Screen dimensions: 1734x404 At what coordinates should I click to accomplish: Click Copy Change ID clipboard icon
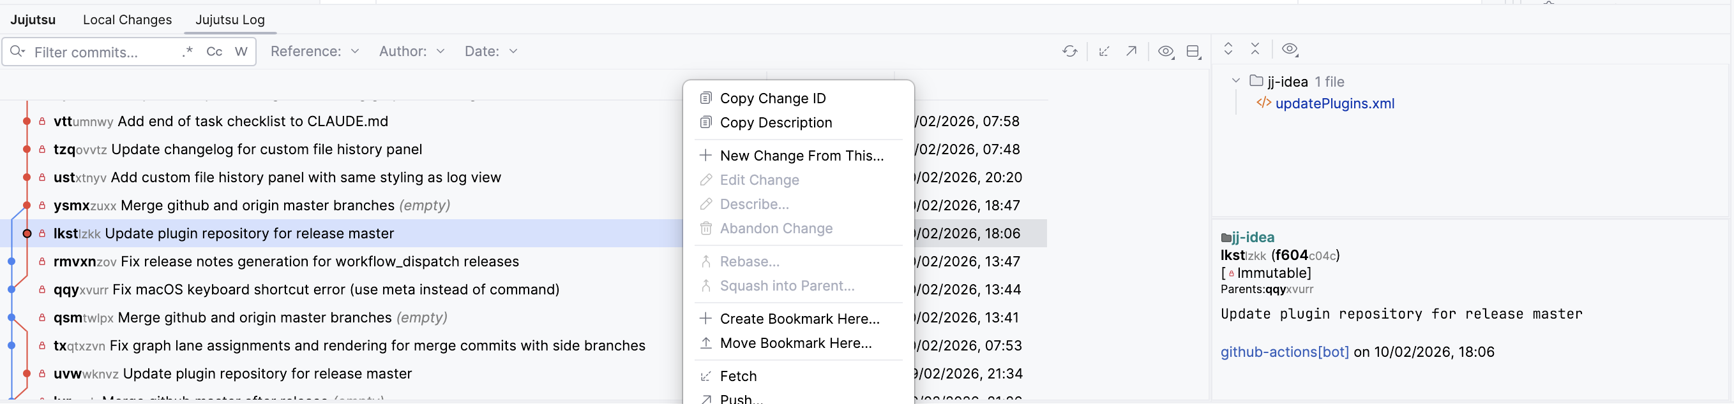click(x=705, y=98)
